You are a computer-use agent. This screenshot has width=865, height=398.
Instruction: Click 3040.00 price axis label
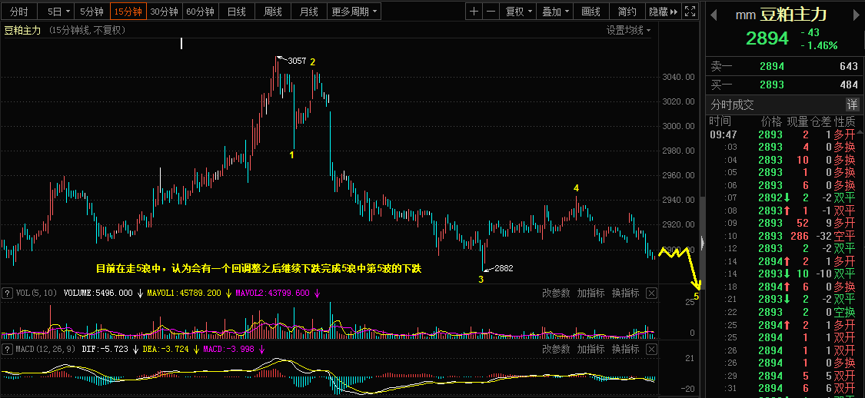(678, 77)
